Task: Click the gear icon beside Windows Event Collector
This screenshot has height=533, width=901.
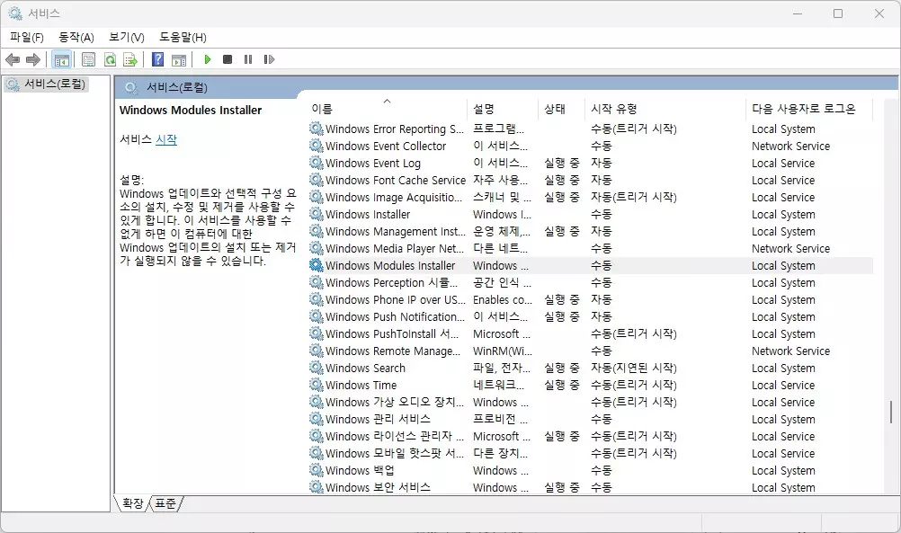Action: point(316,146)
